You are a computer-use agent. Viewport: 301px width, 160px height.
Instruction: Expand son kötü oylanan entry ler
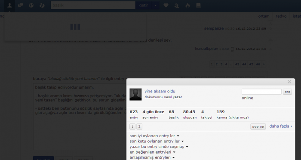pyautogui.click(x=157, y=141)
